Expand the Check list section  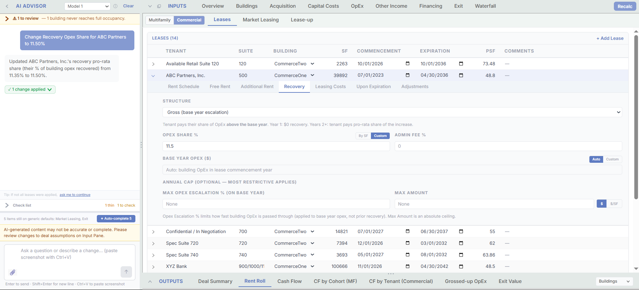click(7, 205)
